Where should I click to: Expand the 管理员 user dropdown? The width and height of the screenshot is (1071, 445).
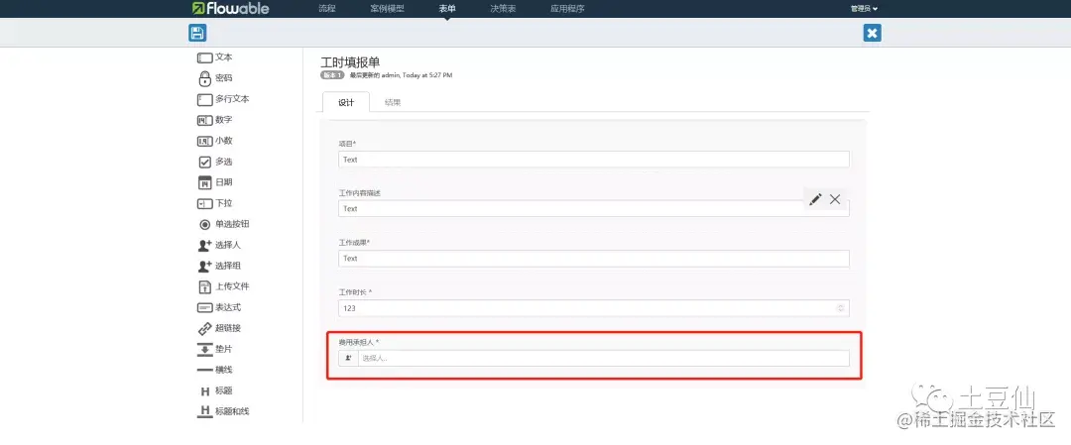864,9
